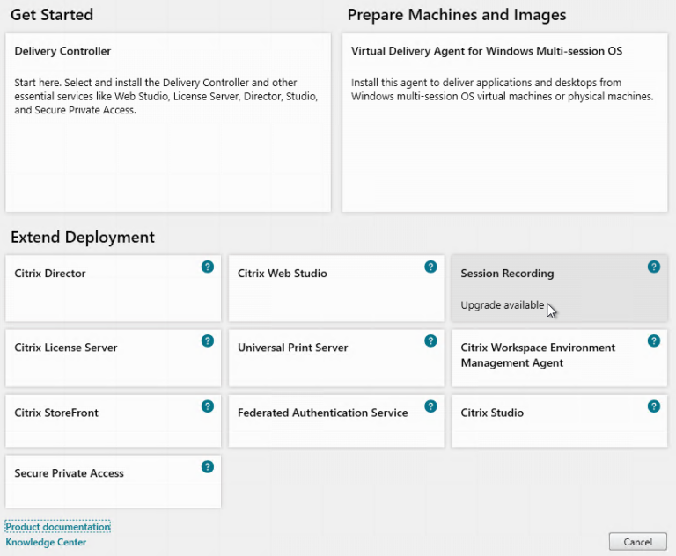Open the Knowledge Center link
This screenshot has width=676, height=556.
pos(47,543)
